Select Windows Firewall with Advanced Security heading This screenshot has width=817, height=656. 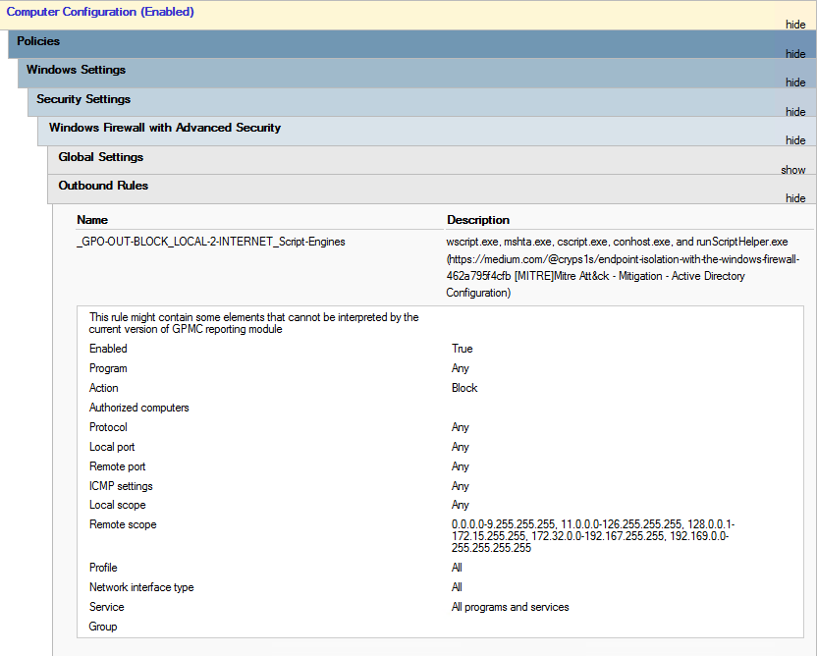[165, 128]
